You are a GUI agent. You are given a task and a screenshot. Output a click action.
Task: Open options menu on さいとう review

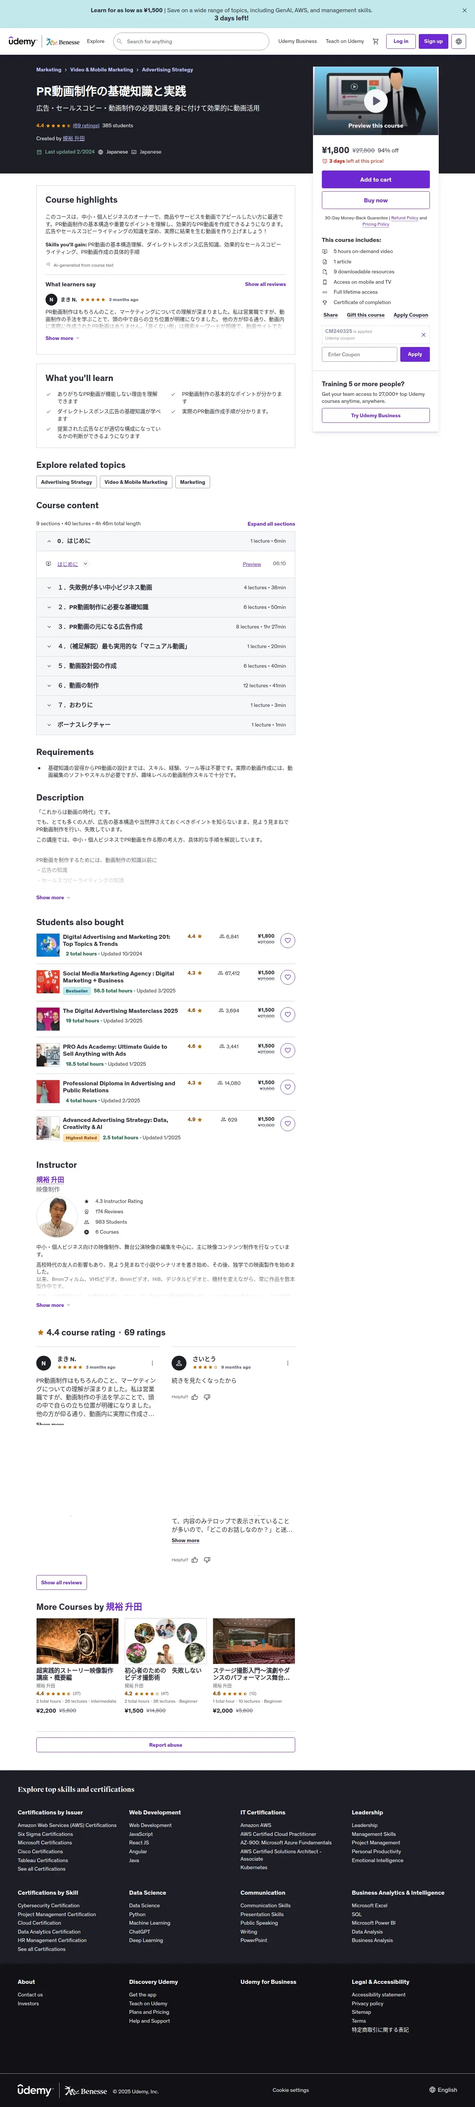pyautogui.click(x=287, y=1363)
